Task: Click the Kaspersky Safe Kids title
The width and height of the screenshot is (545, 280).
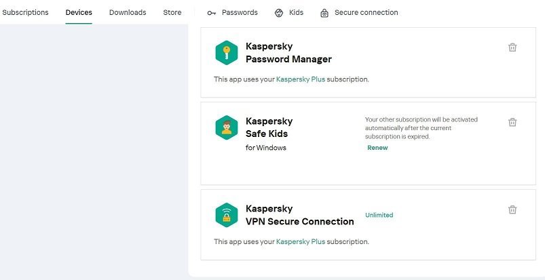Action: click(x=269, y=127)
